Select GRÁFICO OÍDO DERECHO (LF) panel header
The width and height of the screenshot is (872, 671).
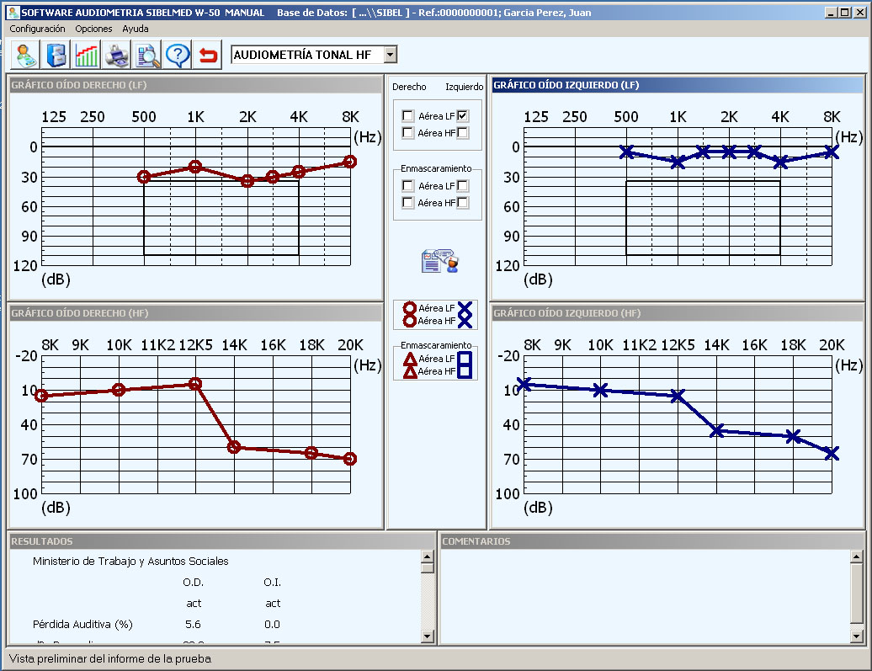(195, 85)
